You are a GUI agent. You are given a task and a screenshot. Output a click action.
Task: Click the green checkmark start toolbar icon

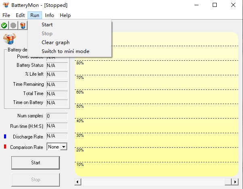pos(4,25)
